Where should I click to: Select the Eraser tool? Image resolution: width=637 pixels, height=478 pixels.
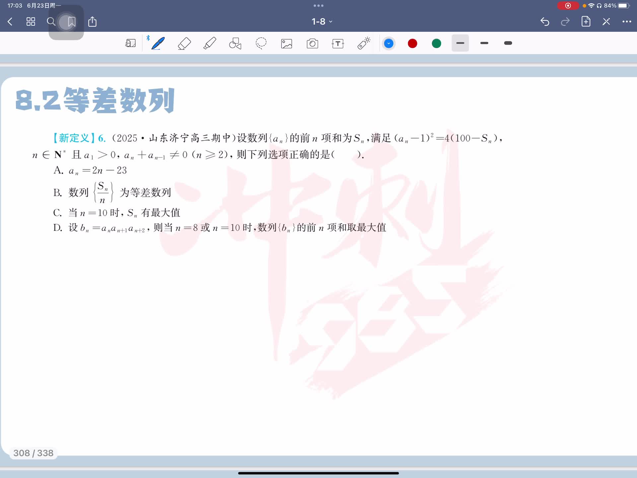click(x=184, y=43)
